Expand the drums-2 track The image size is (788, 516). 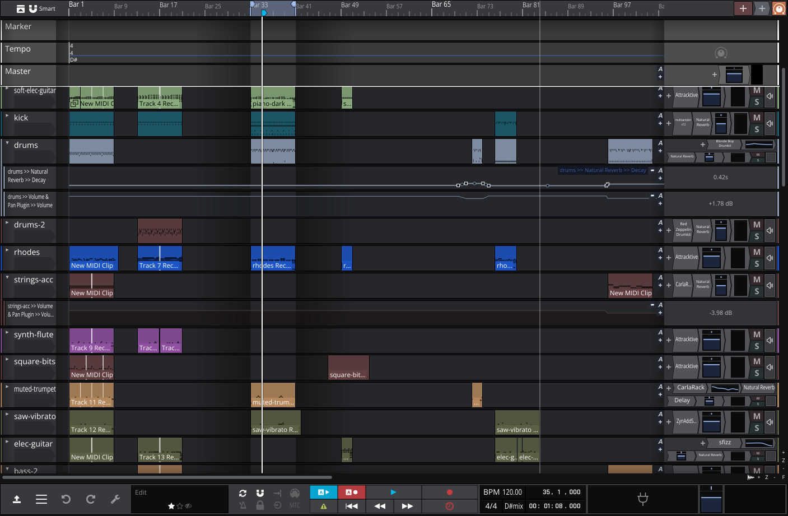click(7, 223)
